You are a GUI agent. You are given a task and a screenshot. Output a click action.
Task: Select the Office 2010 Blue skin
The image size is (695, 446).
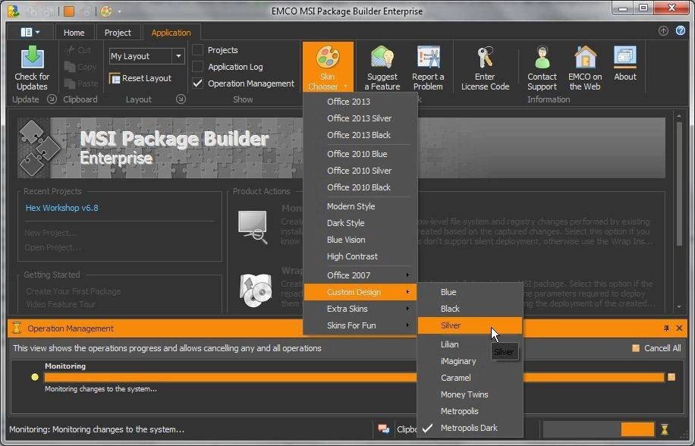point(360,154)
